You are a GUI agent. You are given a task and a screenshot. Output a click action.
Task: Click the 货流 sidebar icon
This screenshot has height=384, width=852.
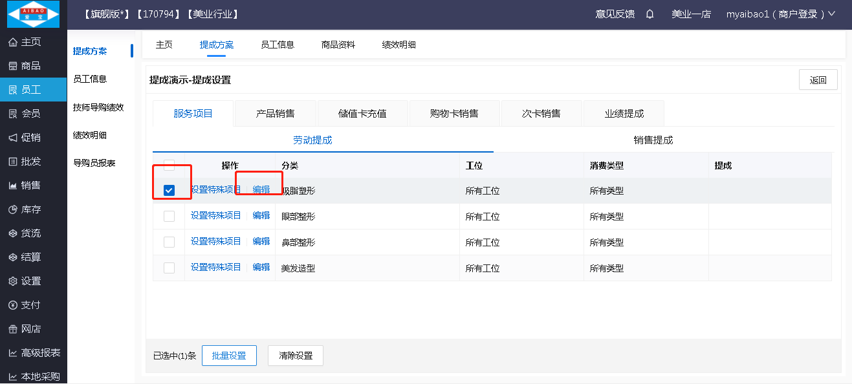[13, 233]
